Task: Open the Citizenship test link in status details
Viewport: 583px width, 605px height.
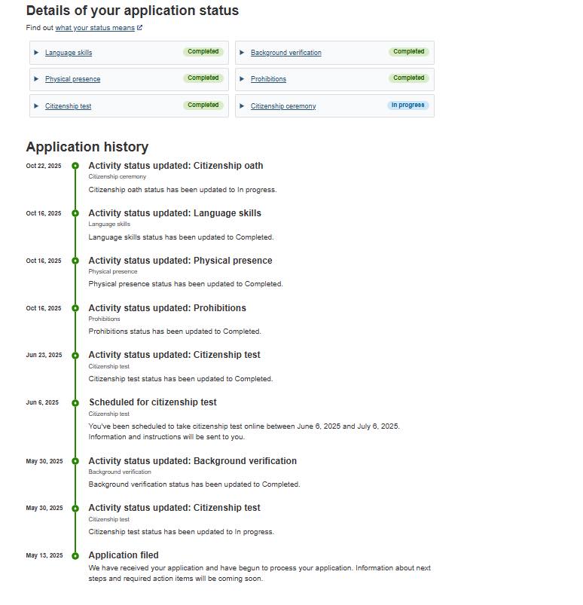Action: pyautogui.click(x=69, y=106)
